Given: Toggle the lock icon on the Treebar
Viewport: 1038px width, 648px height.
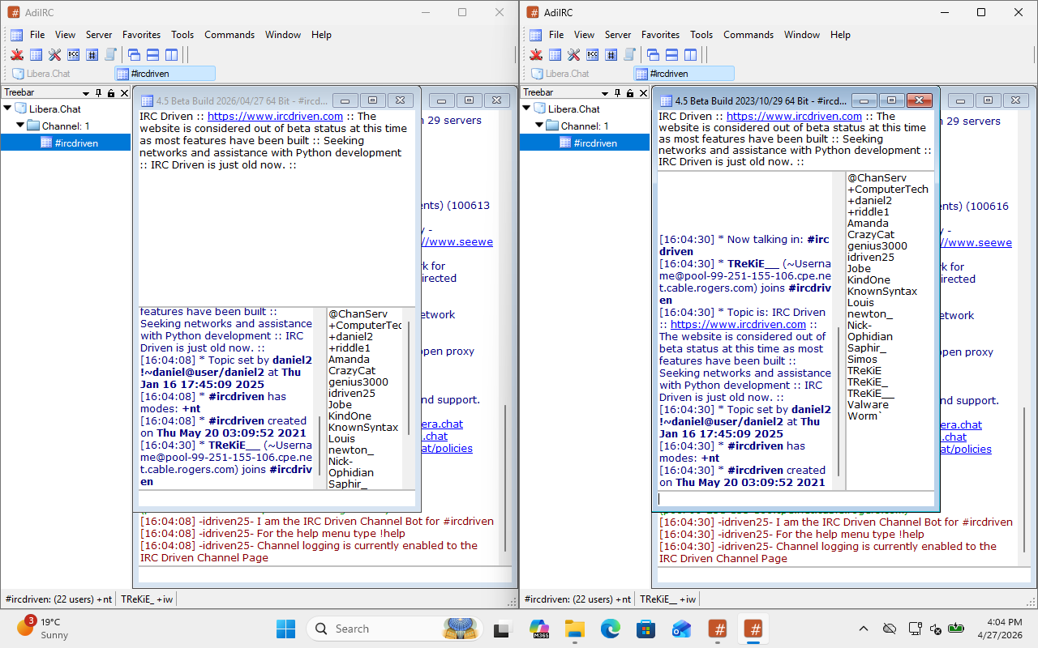Looking at the screenshot, I should pos(111,92).
